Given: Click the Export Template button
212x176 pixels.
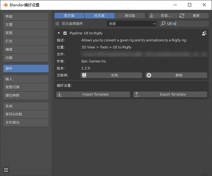Looking at the screenshot, I should (170, 94).
